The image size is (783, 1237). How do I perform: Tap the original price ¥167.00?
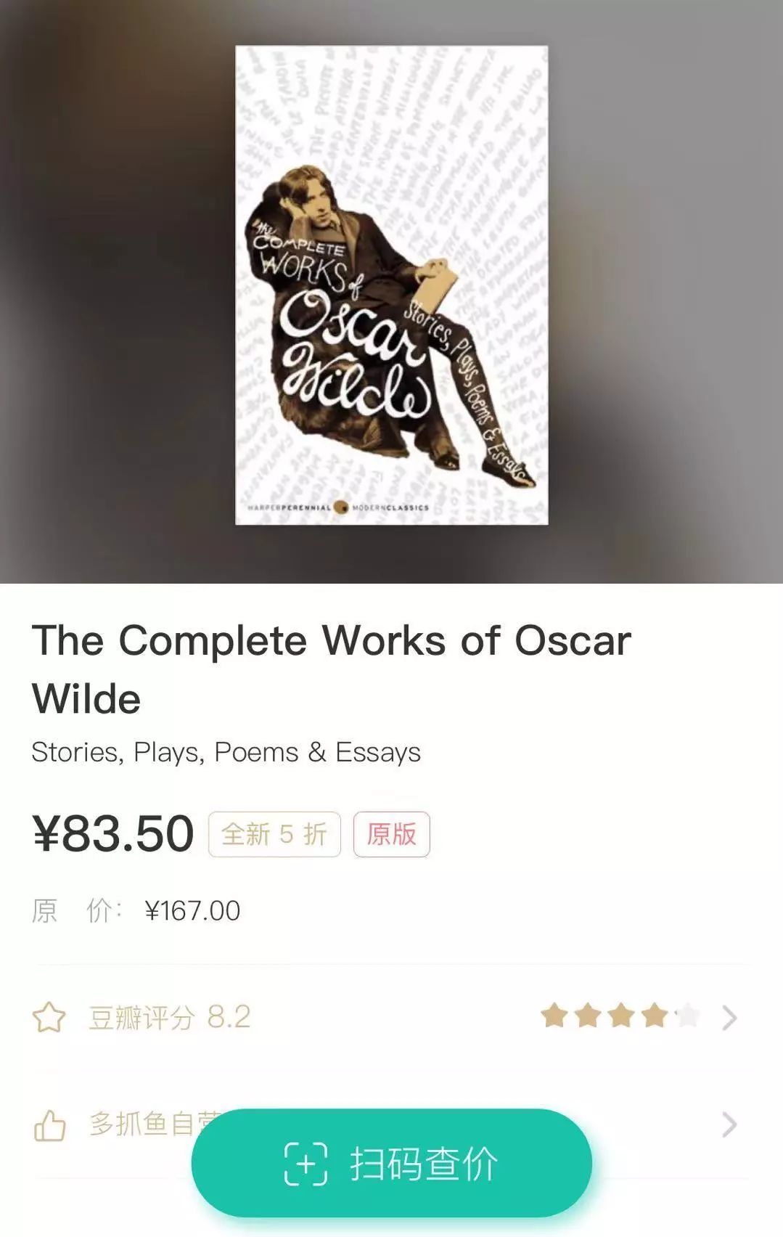[x=192, y=910]
